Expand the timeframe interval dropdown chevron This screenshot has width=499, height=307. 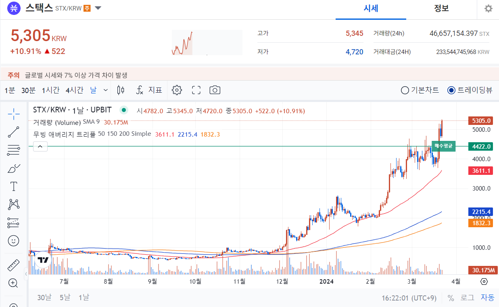click(106, 90)
